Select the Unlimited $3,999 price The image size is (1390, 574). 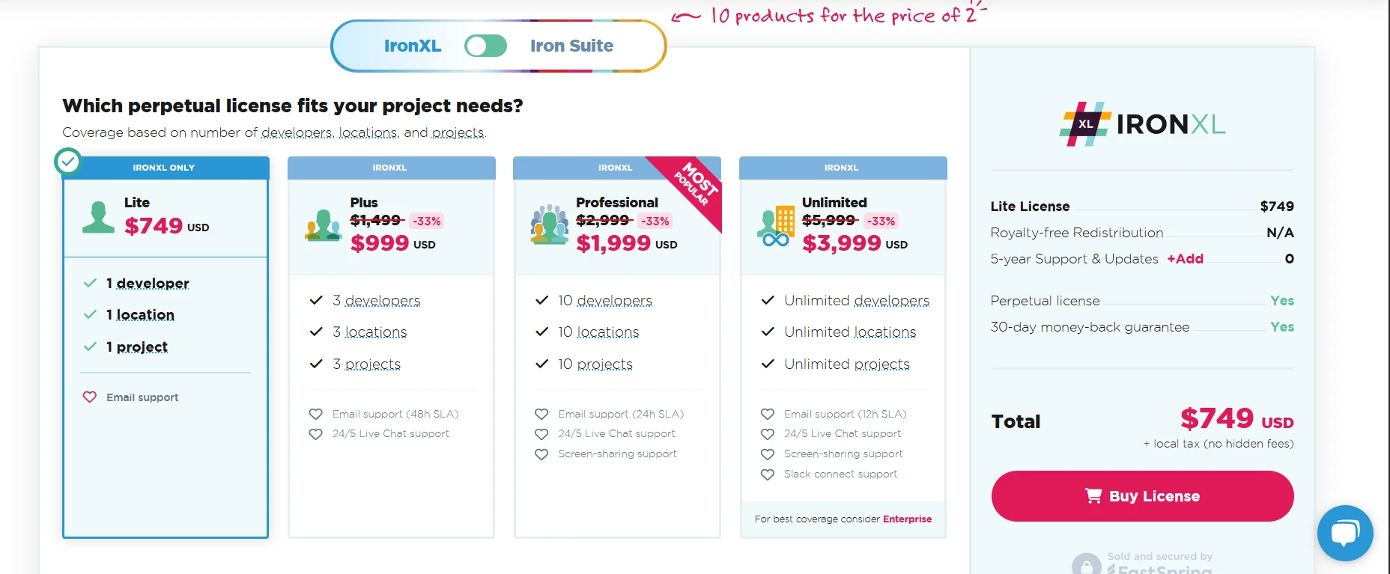[x=841, y=243]
